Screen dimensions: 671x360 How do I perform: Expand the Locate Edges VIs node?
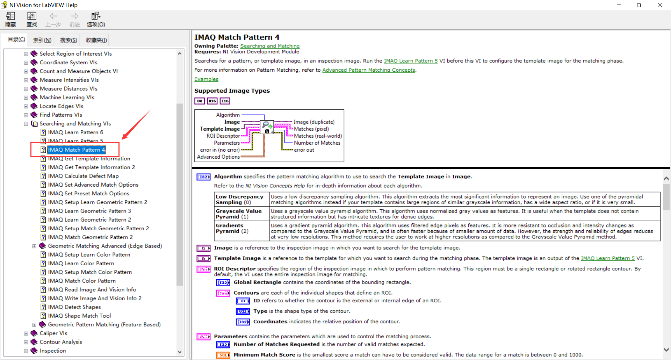click(26, 106)
